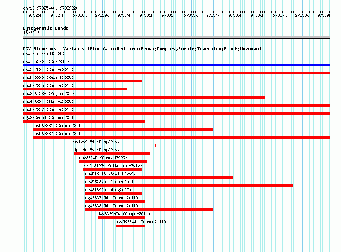The width and height of the screenshot is (341, 252).
Task: Open the nsv520380 (Shaikh2009) label
Action: tap(48, 78)
